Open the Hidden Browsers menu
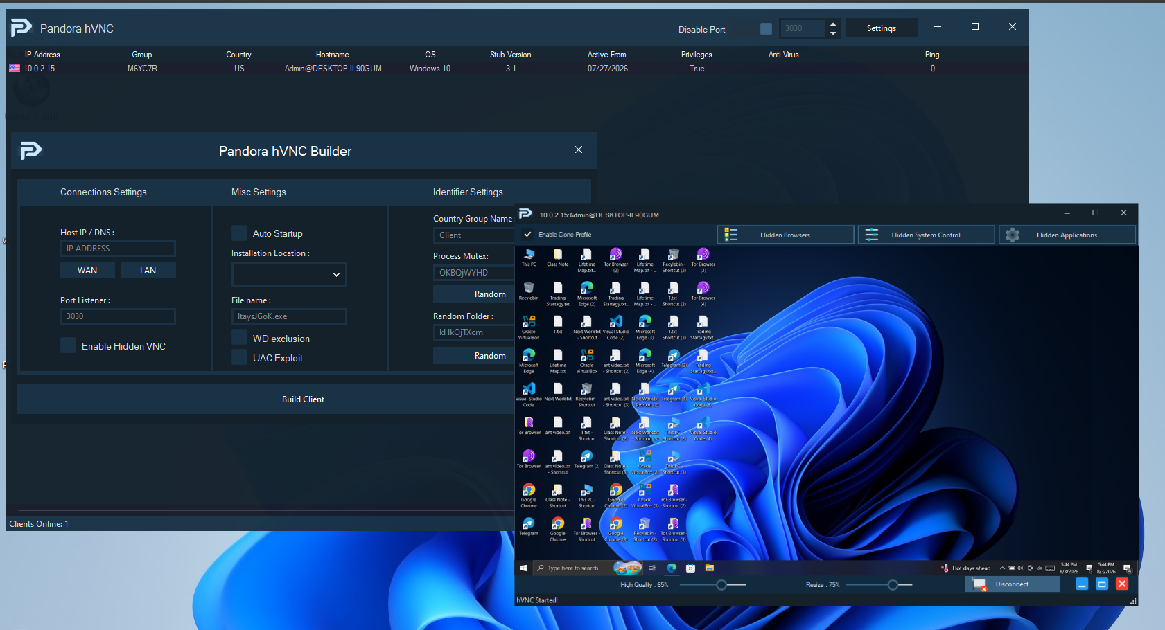This screenshot has width=1165, height=630. 785,235
